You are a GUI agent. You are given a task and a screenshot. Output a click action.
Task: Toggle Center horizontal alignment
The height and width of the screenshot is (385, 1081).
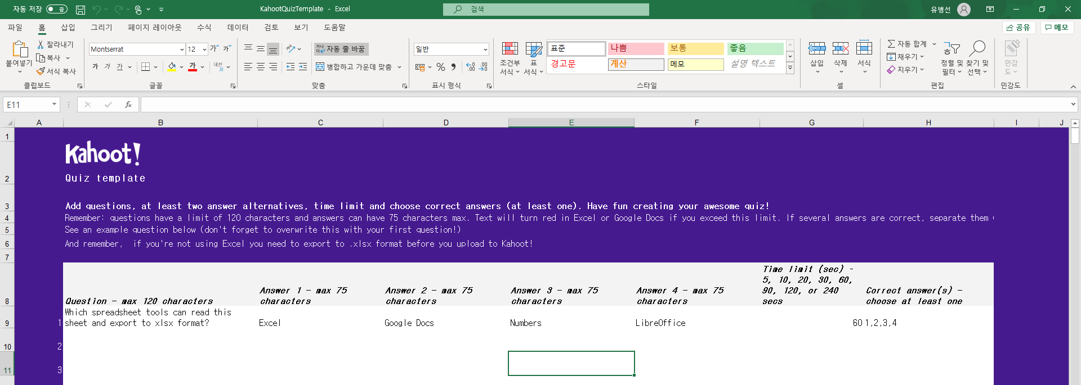(x=261, y=67)
